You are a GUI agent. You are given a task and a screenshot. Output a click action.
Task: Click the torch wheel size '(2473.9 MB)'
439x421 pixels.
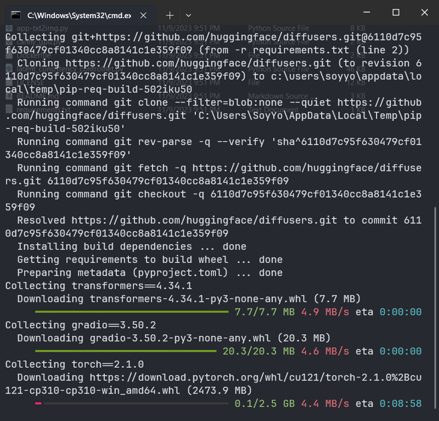219,390
